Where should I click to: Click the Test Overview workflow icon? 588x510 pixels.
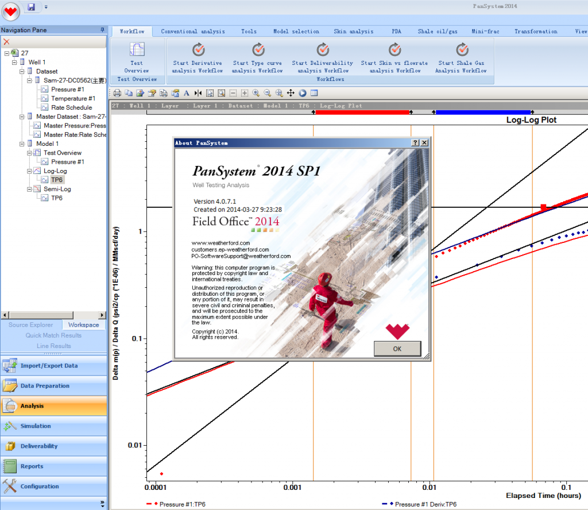(137, 57)
